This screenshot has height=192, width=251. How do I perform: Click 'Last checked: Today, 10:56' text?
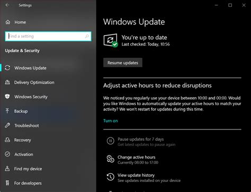[x=146, y=44]
